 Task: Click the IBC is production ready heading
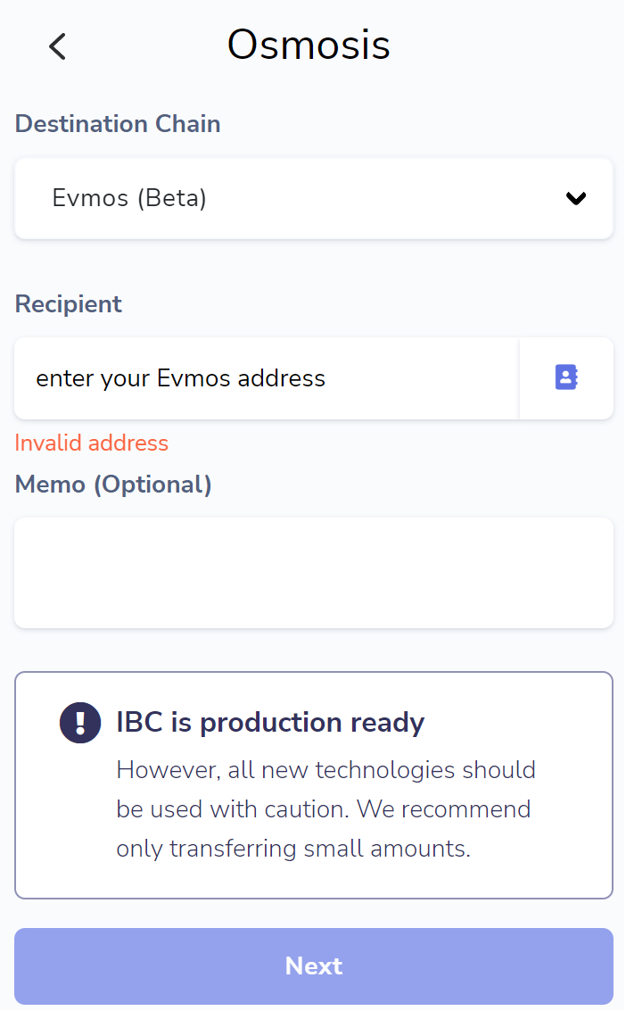coord(270,722)
